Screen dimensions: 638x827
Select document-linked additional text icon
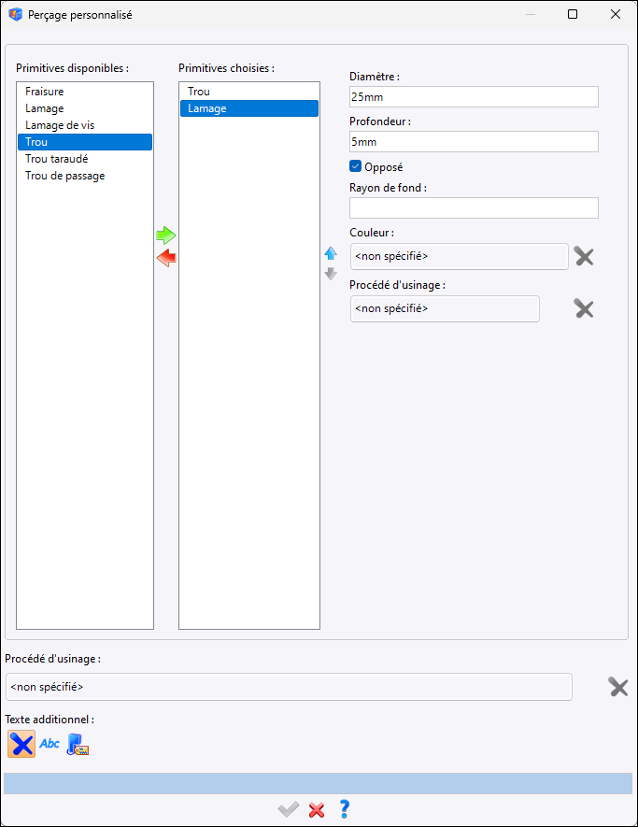point(78,744)
